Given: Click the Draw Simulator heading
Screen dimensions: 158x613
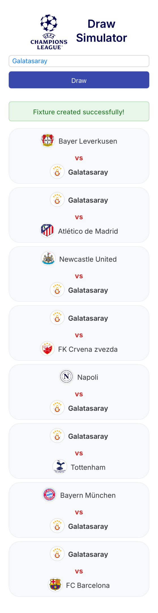Looking at the screenshot, I should pos(101,31).
